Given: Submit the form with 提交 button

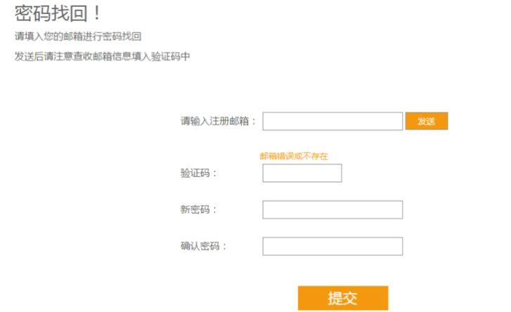Looking at the screenshot, I should click(x=342, y=298).
